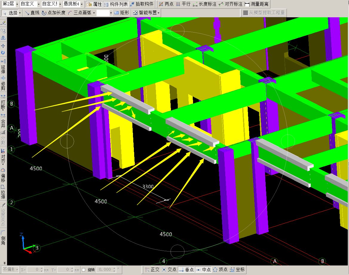Toggle the 构件列表 component list
The image size is (349, 275).
click(x=116, y=4)
